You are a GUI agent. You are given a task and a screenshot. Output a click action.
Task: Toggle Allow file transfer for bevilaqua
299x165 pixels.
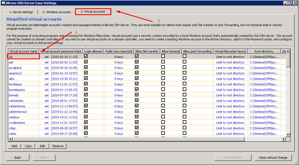137,84
